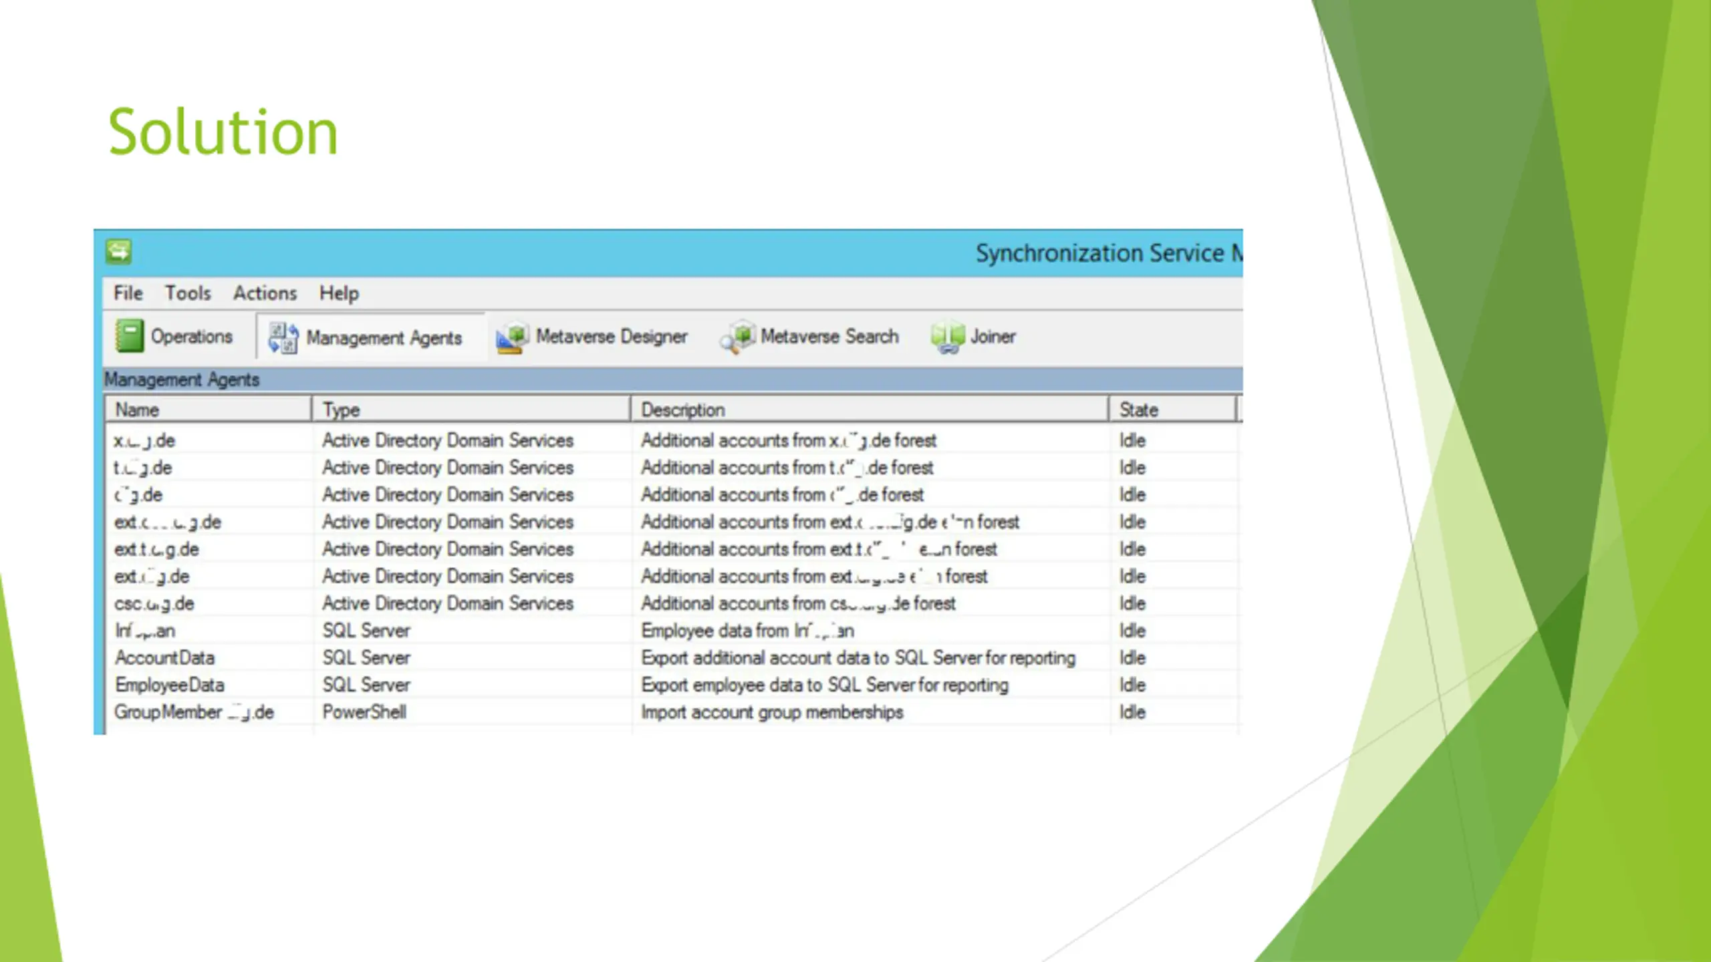Select the EmployeeData management agent row

[170, 685]
